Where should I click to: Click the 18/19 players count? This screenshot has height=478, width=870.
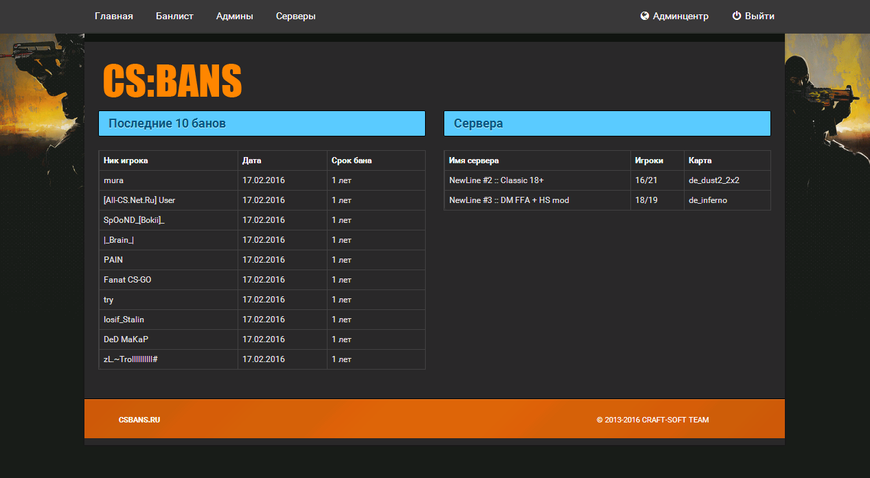click(x=646, y=200)
